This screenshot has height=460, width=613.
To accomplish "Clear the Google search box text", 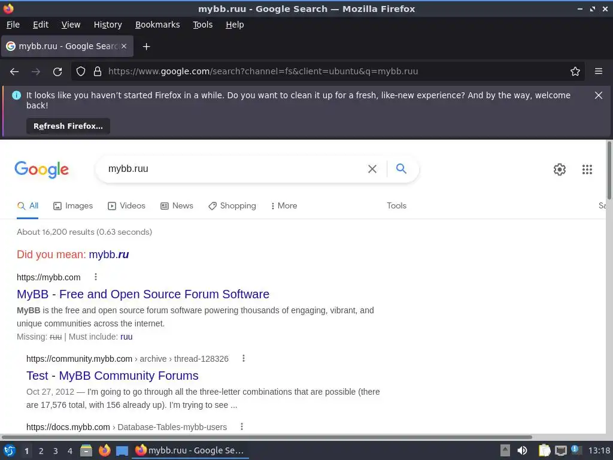I will click(x=372, y=169).
